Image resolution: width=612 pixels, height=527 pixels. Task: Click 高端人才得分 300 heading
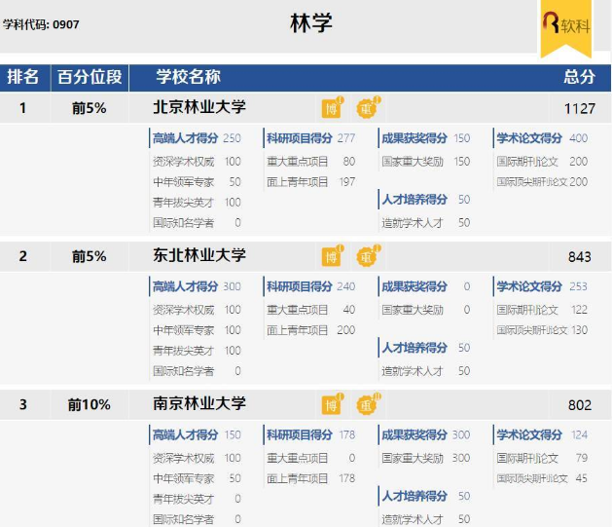click(197, 286)
